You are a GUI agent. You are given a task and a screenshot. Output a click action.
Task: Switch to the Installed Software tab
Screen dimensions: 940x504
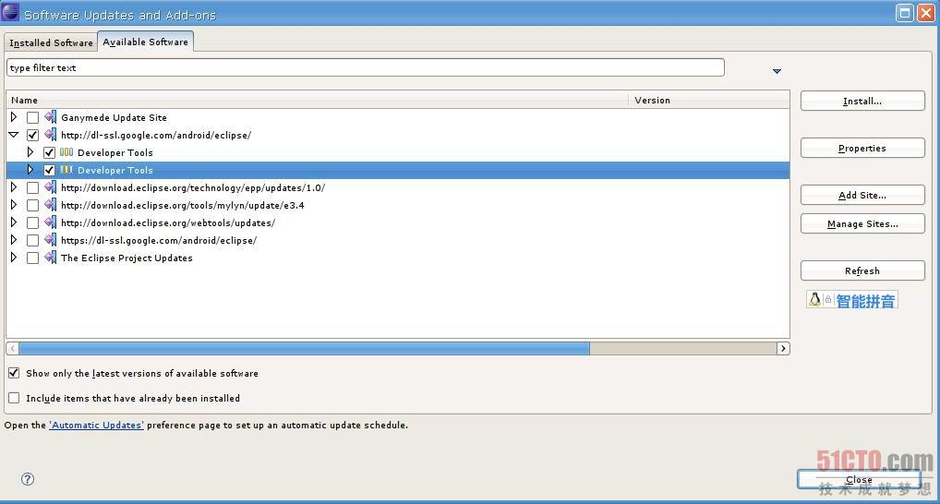[51, 42]
